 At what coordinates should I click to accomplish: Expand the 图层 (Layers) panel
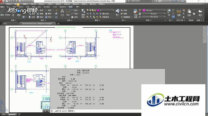point(97,20)
